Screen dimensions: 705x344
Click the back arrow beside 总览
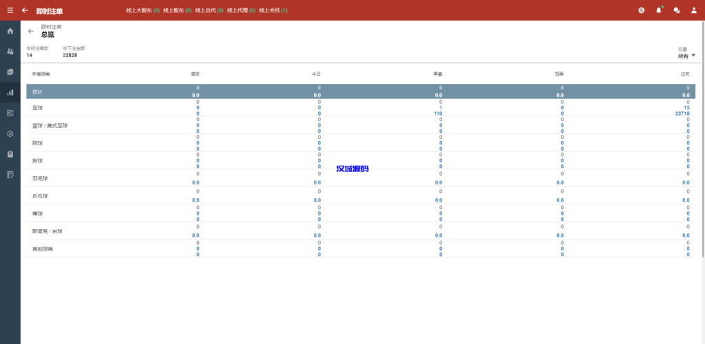pyautogui.click(x=31, y=32)
